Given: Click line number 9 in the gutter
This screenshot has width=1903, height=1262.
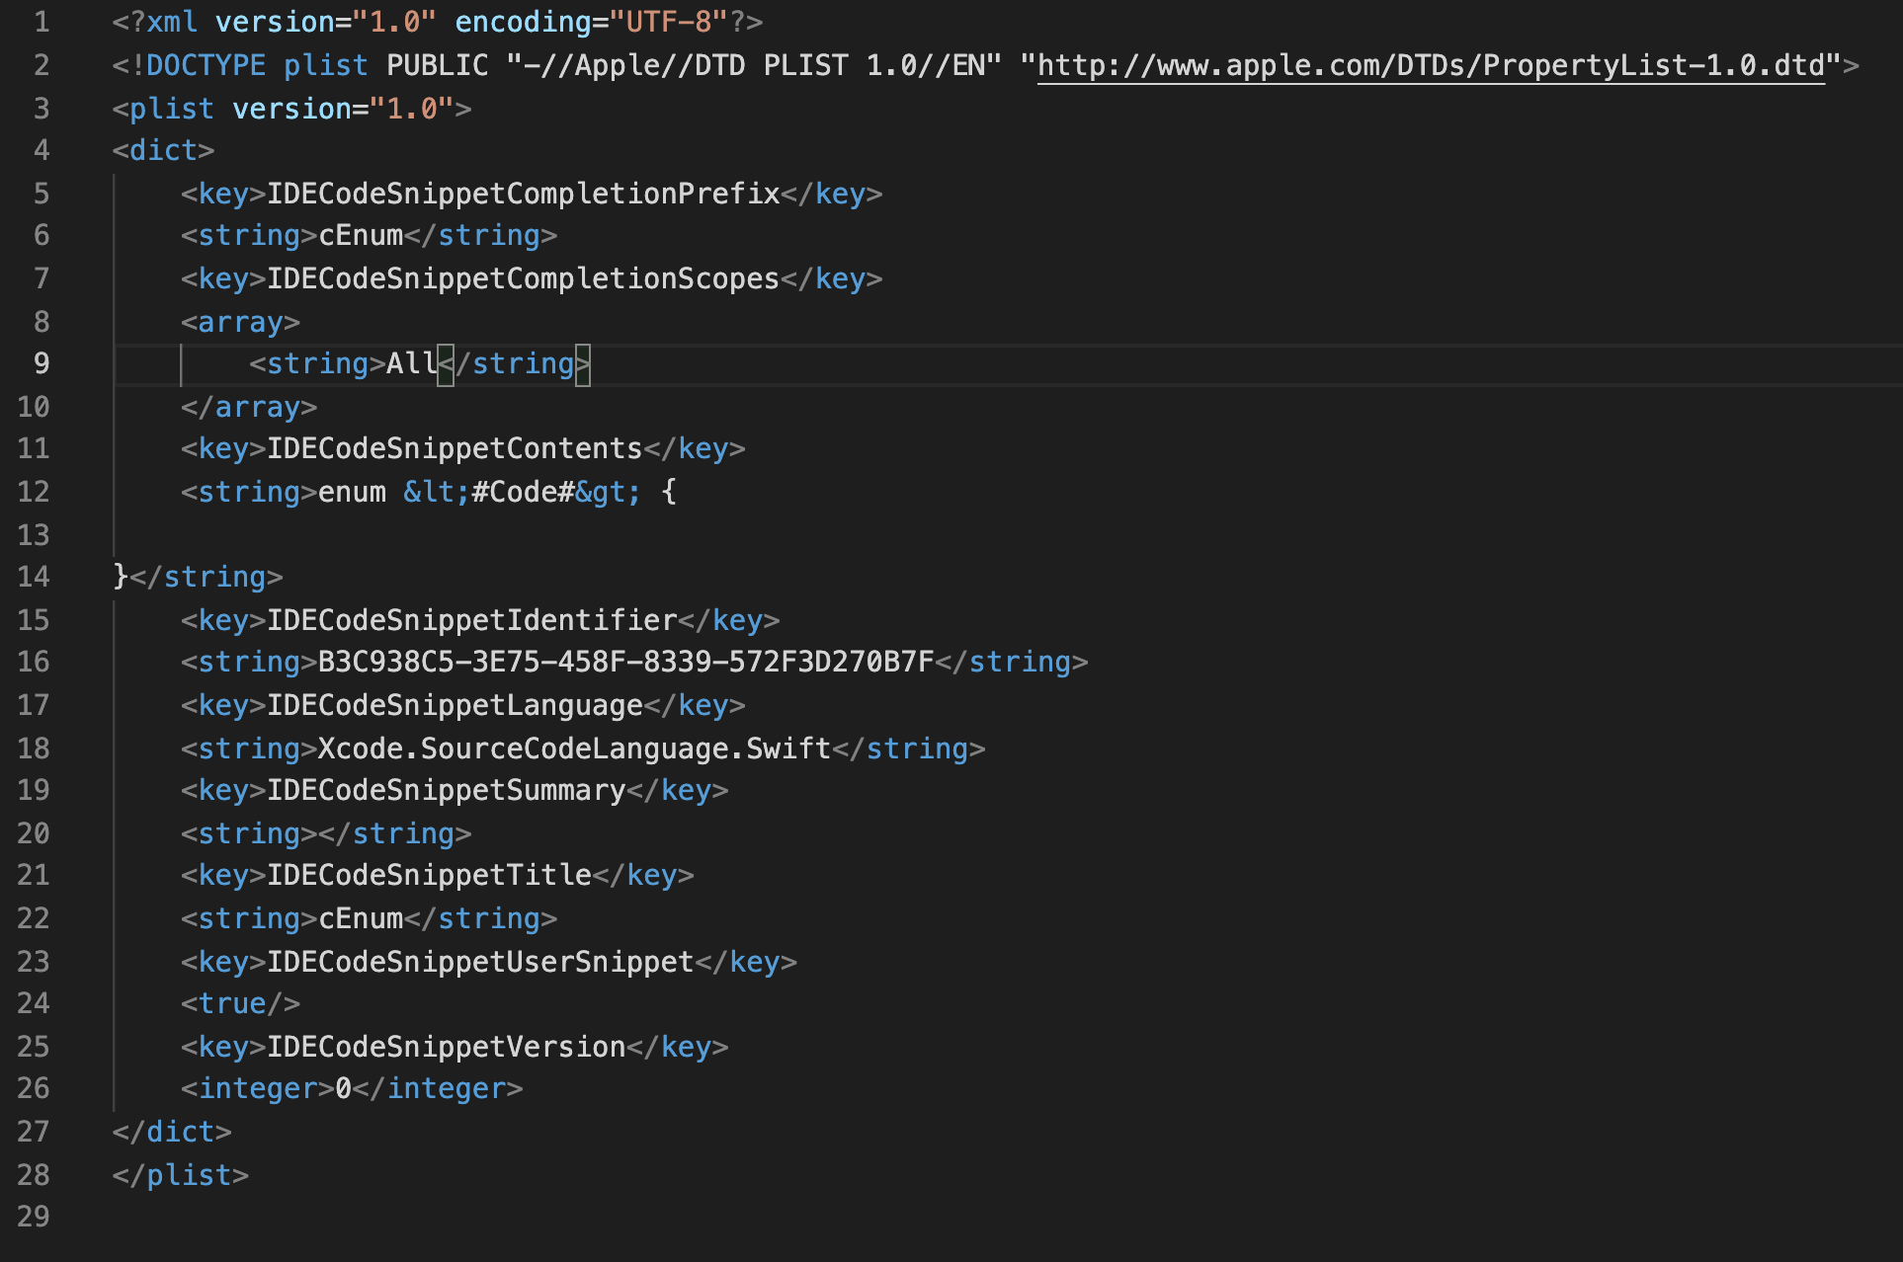Looking at the screenshot, I should 41,363.
